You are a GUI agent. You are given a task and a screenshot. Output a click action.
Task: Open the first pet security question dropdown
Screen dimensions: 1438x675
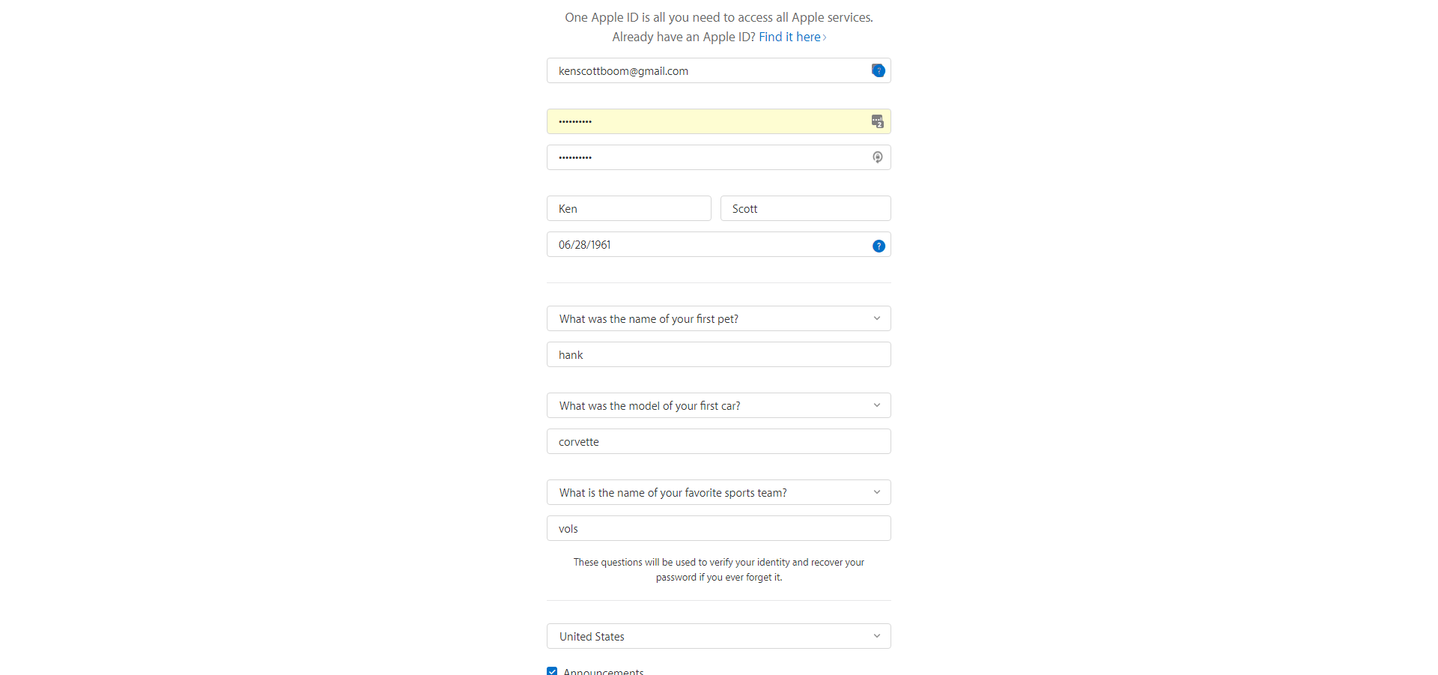719,318
